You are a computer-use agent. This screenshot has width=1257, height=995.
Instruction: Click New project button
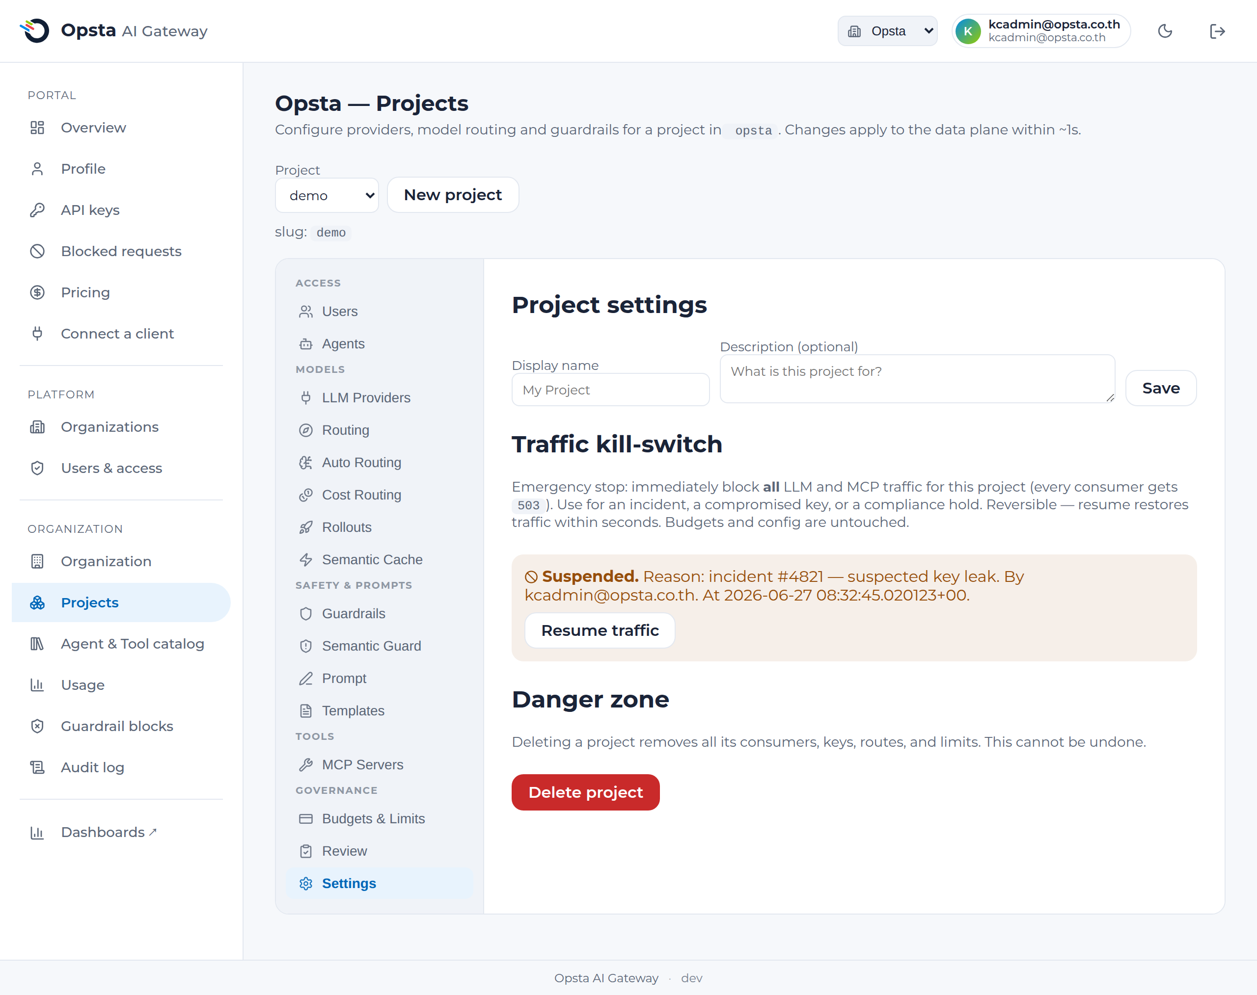point(453,195)
